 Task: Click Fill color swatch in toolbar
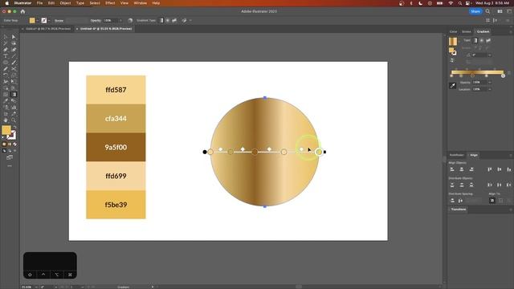click(x=6, y=130)
